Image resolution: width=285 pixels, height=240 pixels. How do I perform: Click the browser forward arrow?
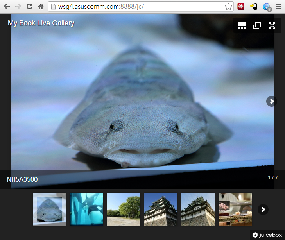[x=18, y=7]
